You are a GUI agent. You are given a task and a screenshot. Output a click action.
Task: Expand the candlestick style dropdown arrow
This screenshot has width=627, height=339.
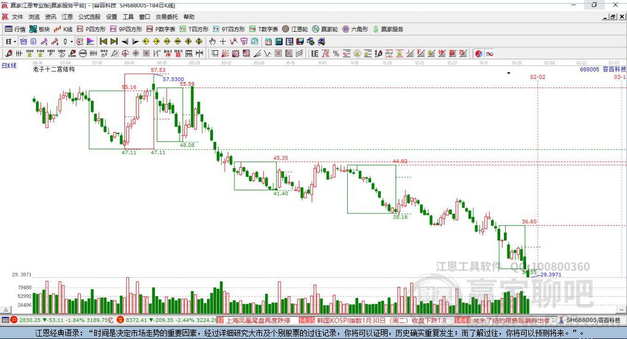(72, 42)
